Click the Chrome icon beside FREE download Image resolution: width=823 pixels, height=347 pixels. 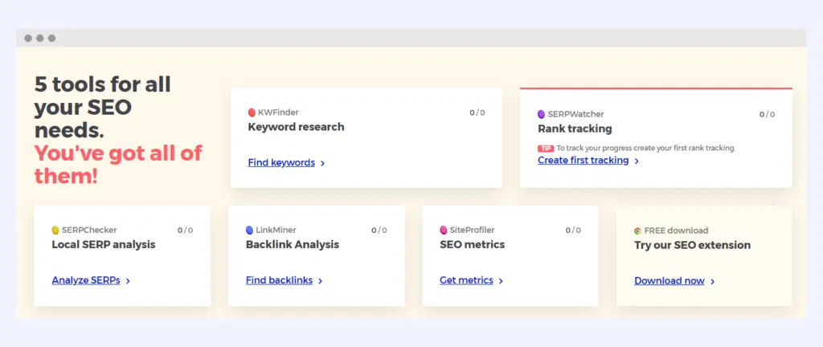(x=637, y=231)
